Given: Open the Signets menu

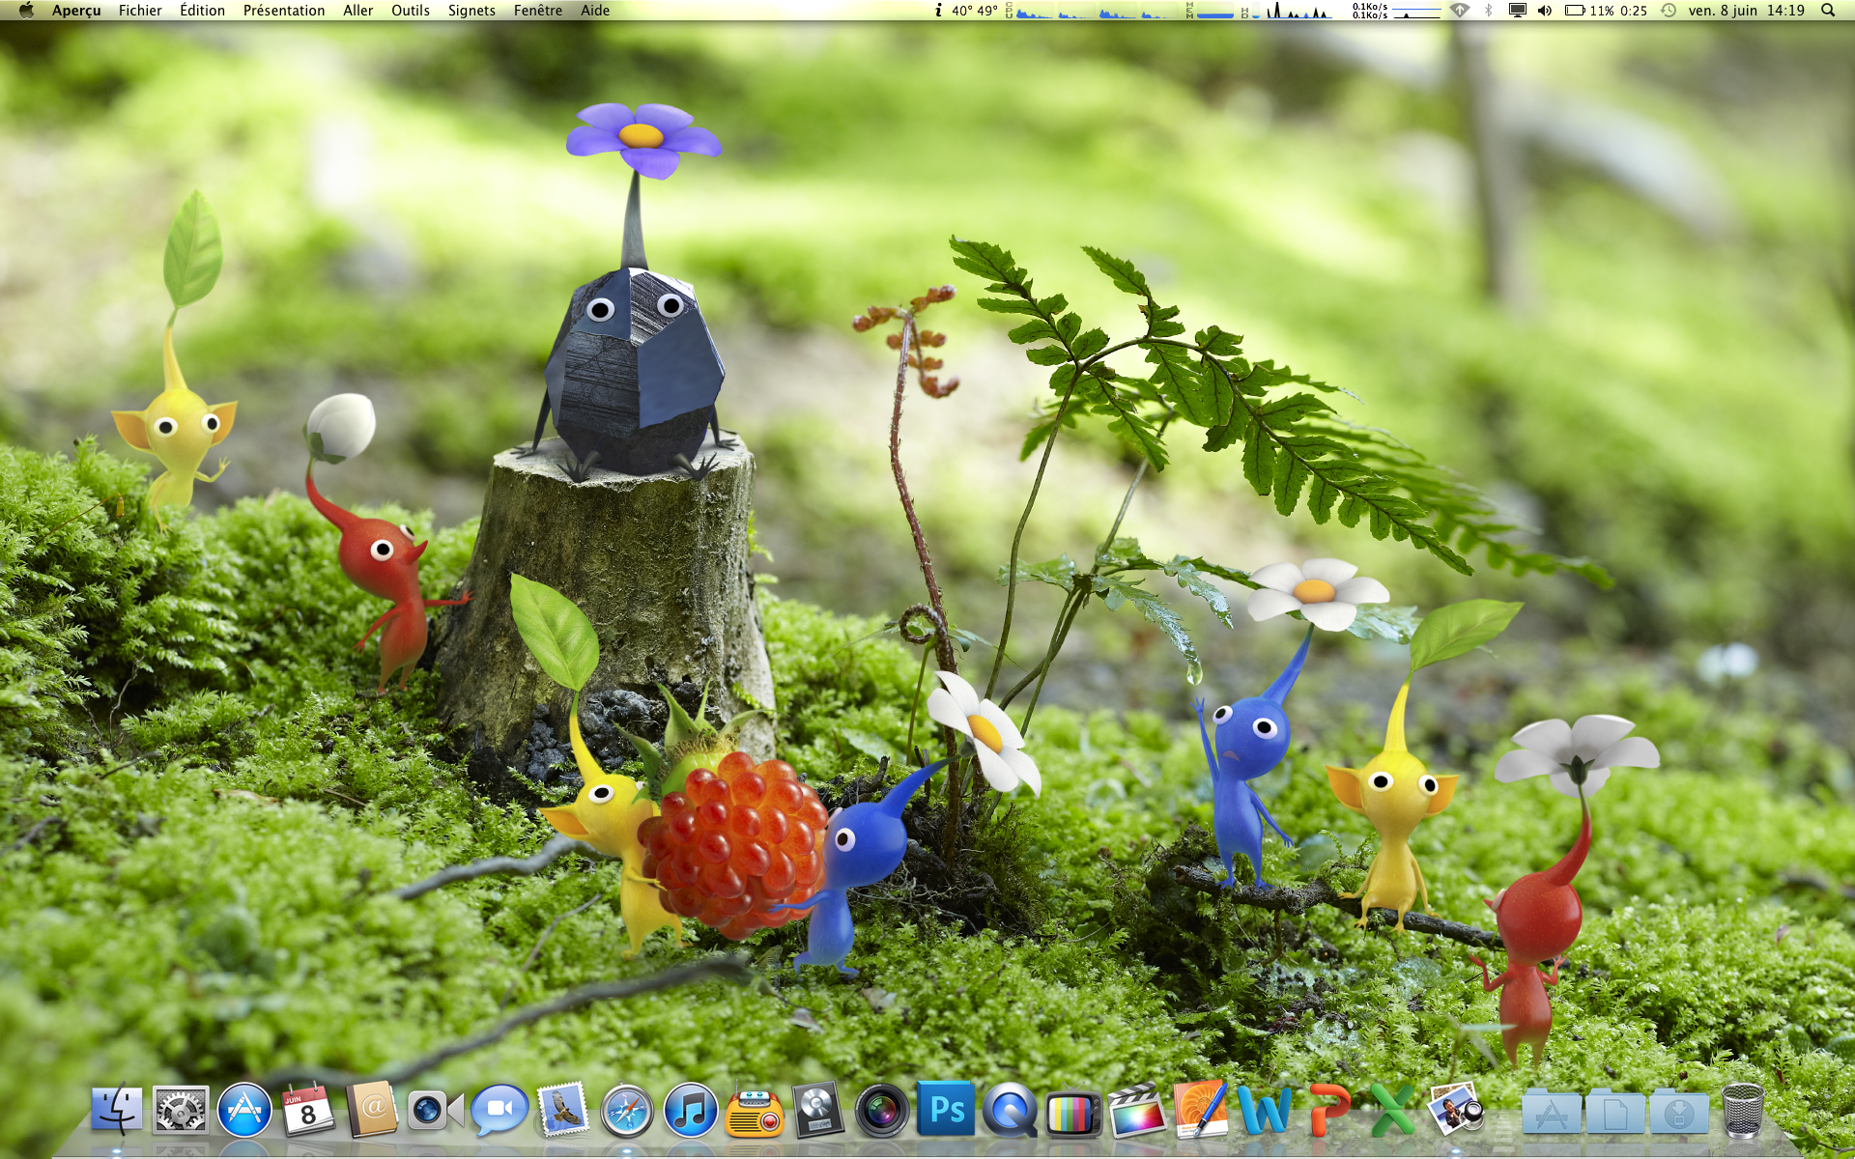Looking at the screenshot, I should [x=471, y=11].
